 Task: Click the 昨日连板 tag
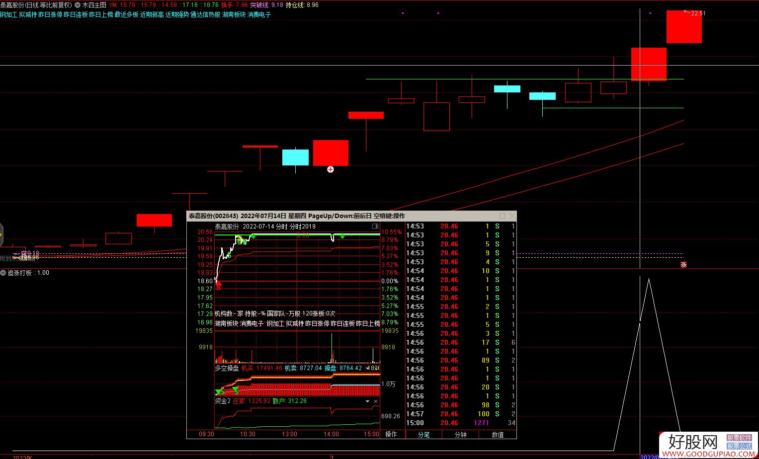(76, 14)
